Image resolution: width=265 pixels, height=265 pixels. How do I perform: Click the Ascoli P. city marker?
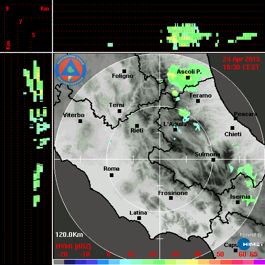pyautogui.click(x=188, y=78)
